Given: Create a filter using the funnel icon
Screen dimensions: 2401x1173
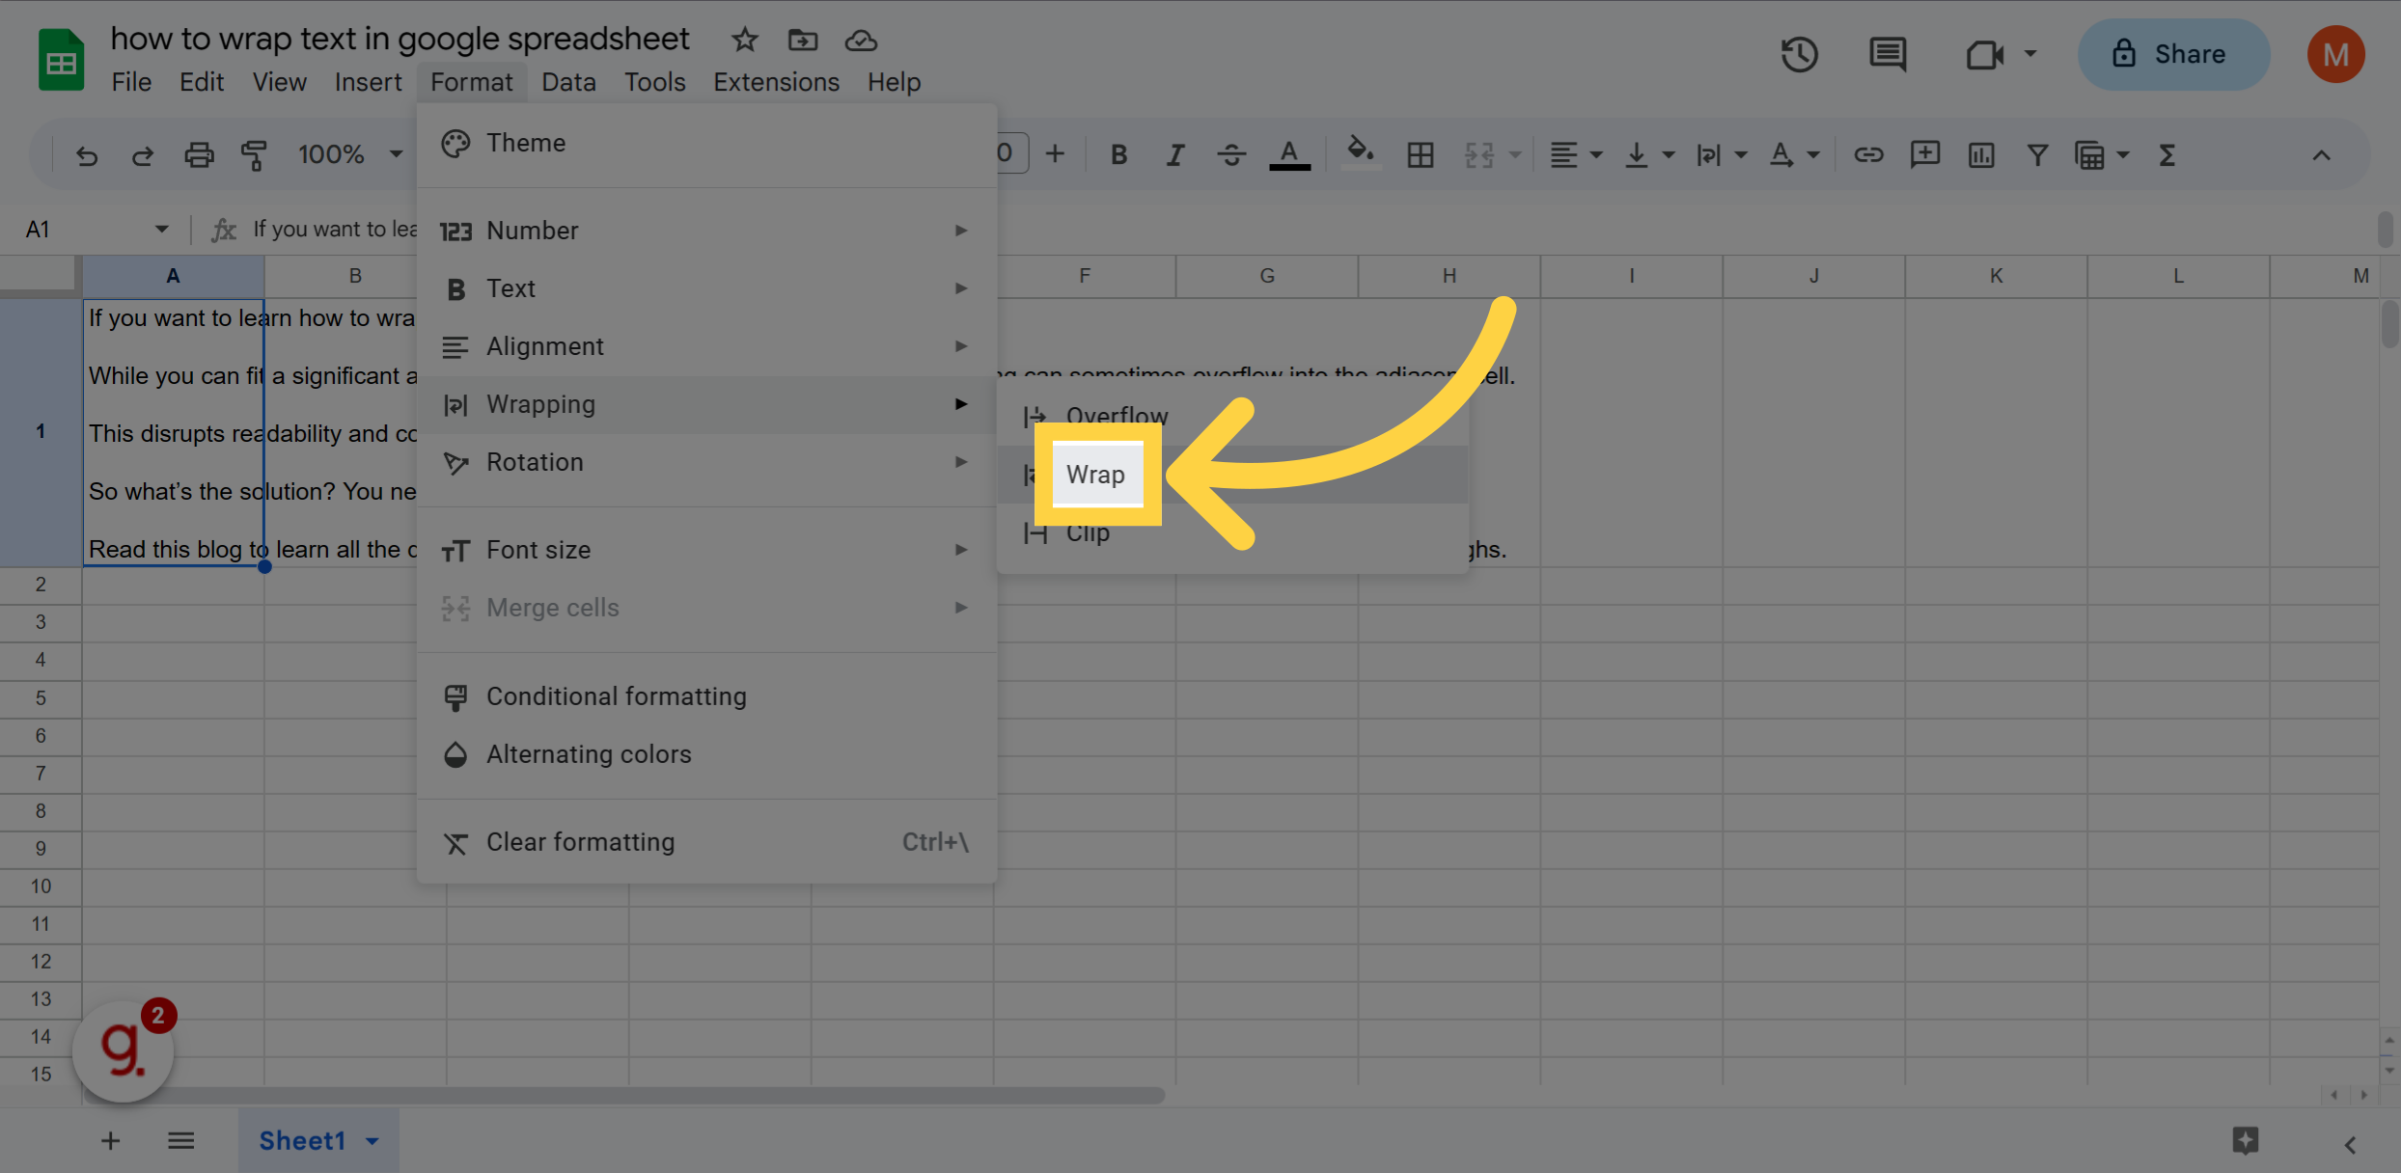Looking at the screenshot, I should [2036, 154].
